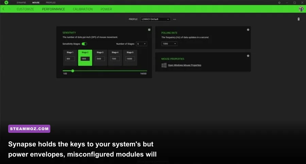306x164 pixels.
Task: Open Number of Stages dropdown
Action: [141, 44]
